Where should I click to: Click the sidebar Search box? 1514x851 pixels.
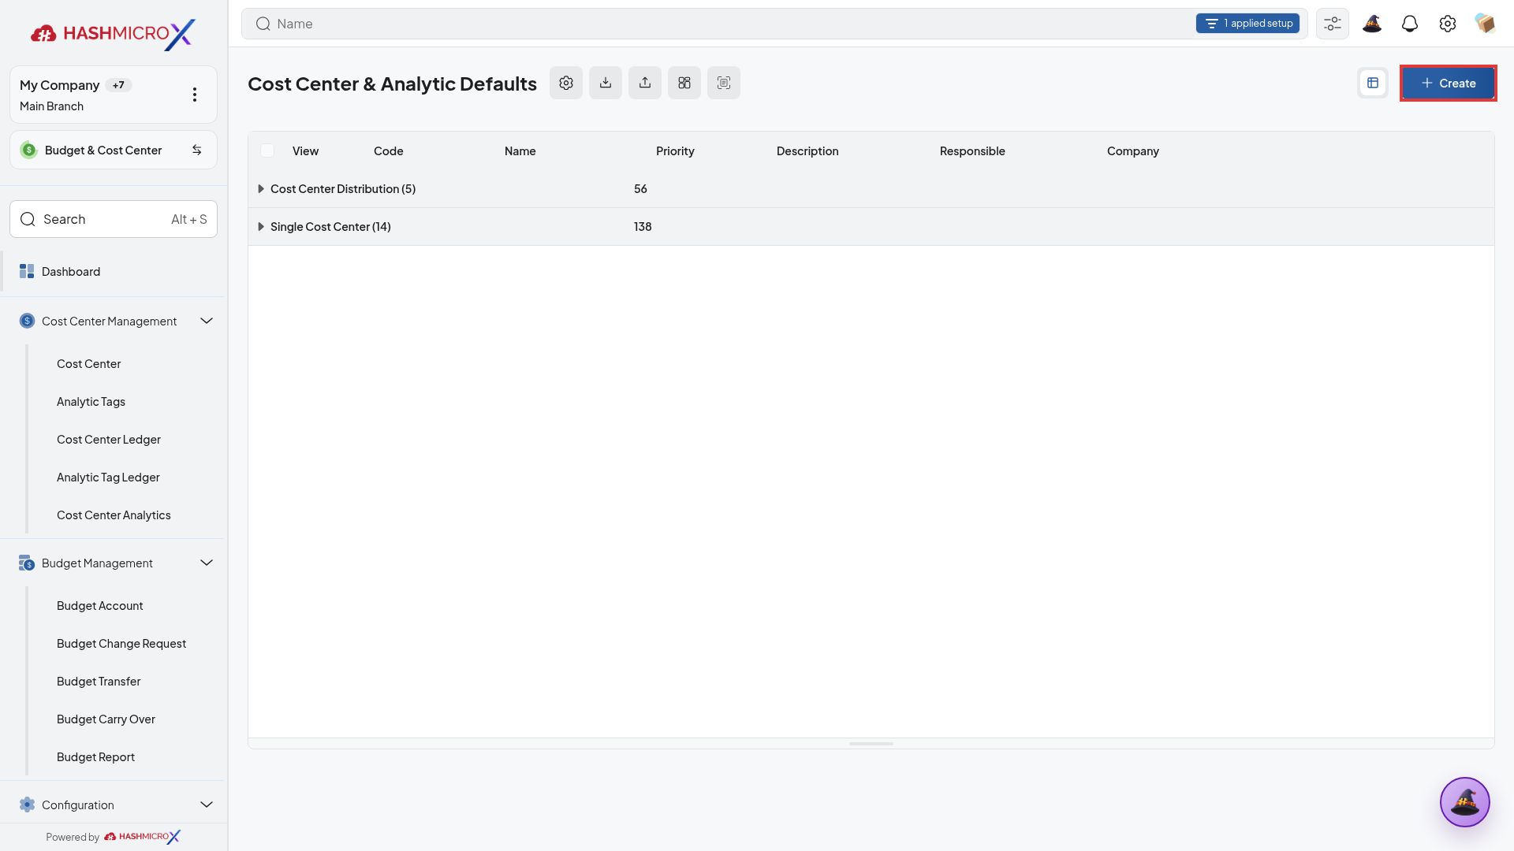114,219
